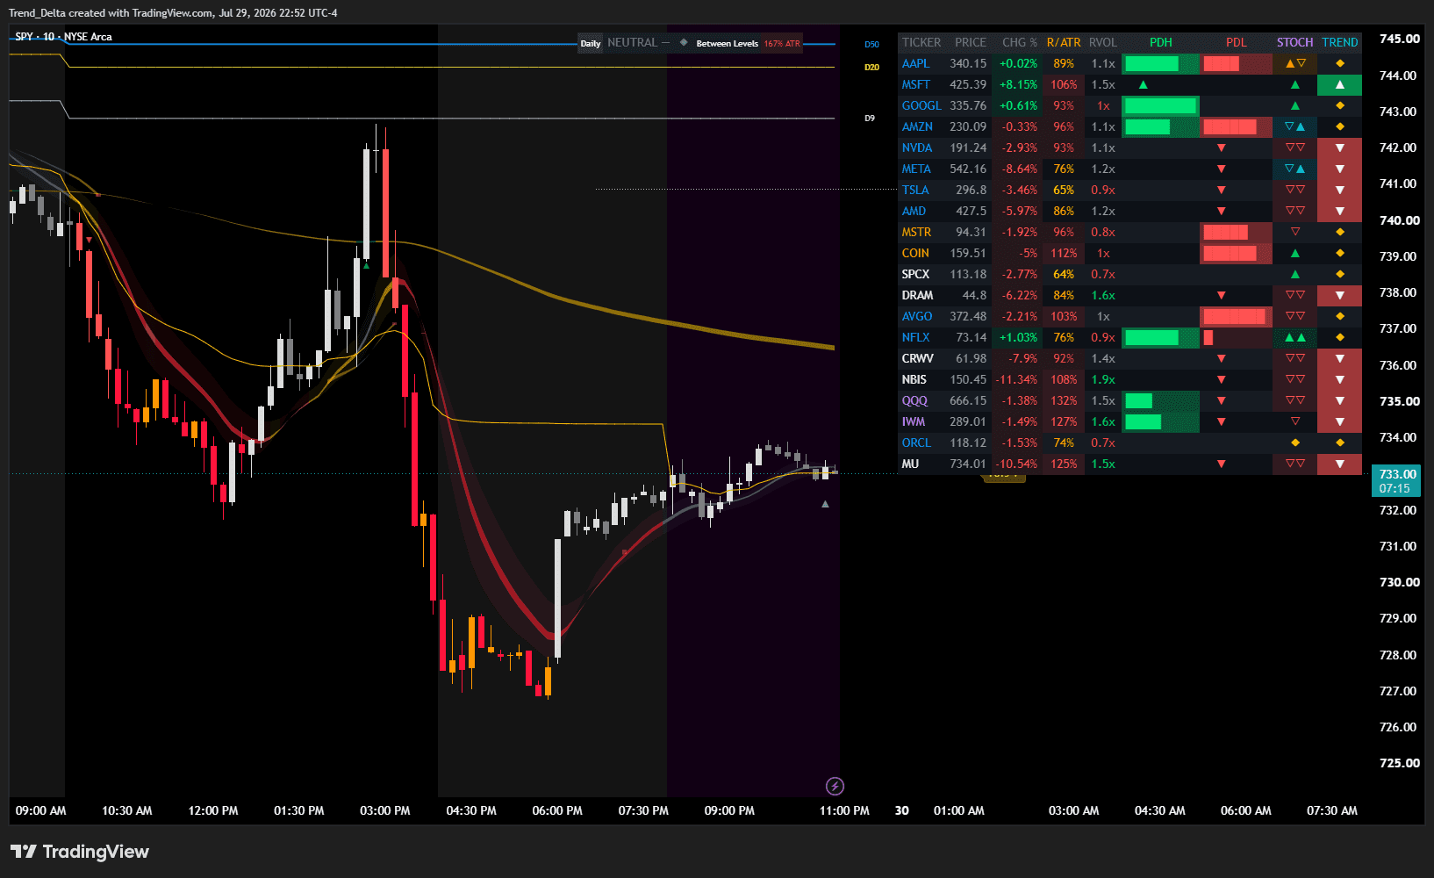Click COIN's red PDL bar
Image resolution: width=1434 pixels, height=878 pixels.
pyautogui.click(x=1230, y=254)
